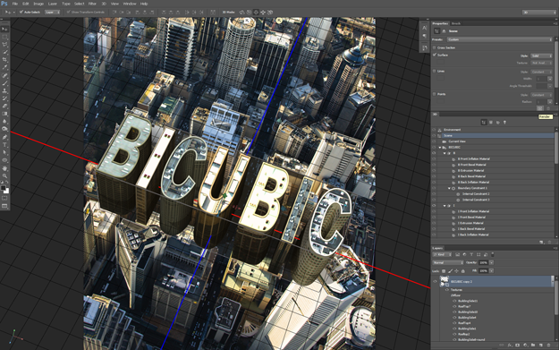This screenshot has width=559, height=350.
Task: Open the Presets dropdown
Action: (499, 39)
